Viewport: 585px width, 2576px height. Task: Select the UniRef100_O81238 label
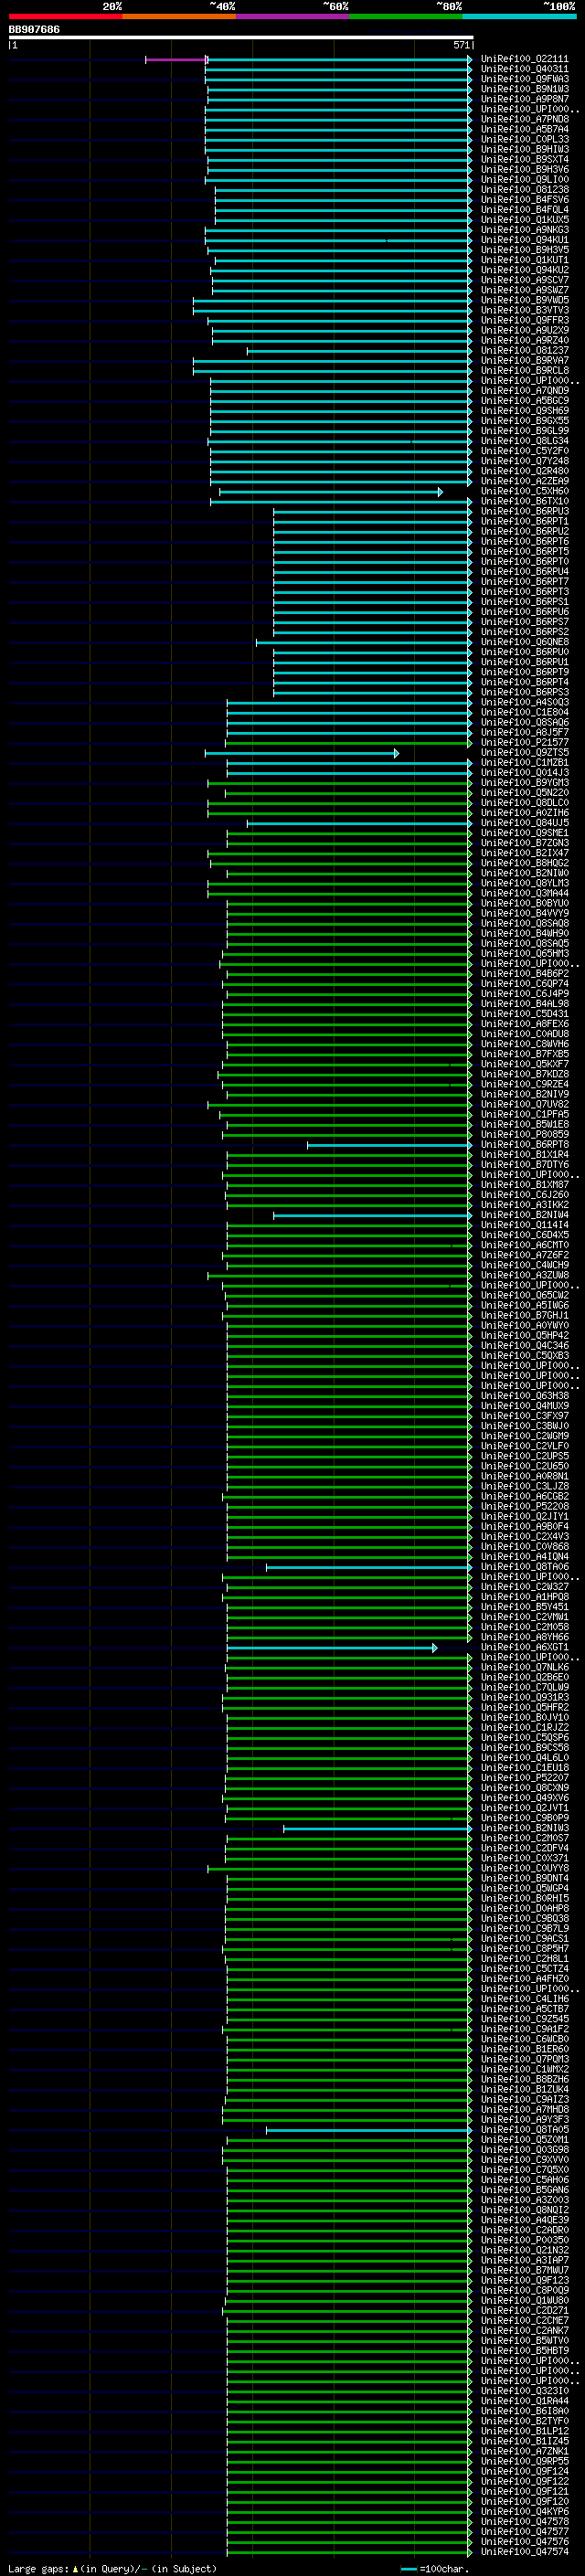pyautogui.click(x=524, y=190)
